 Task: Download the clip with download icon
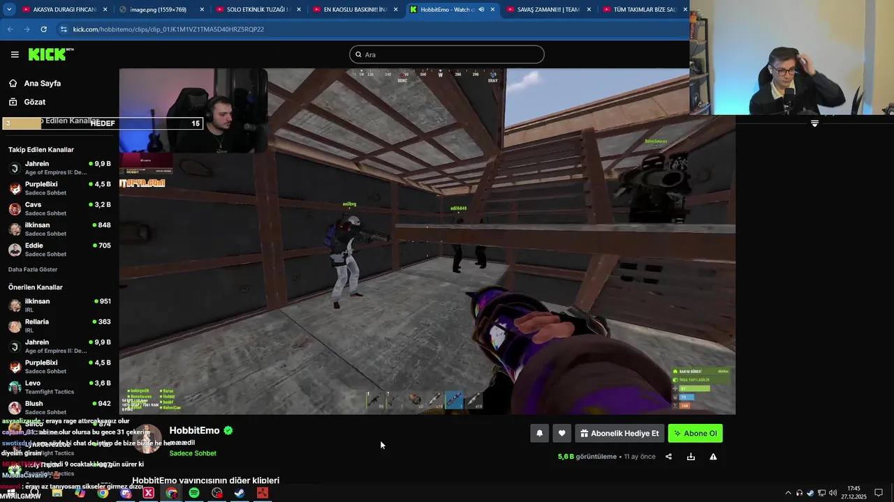[691, 457]
